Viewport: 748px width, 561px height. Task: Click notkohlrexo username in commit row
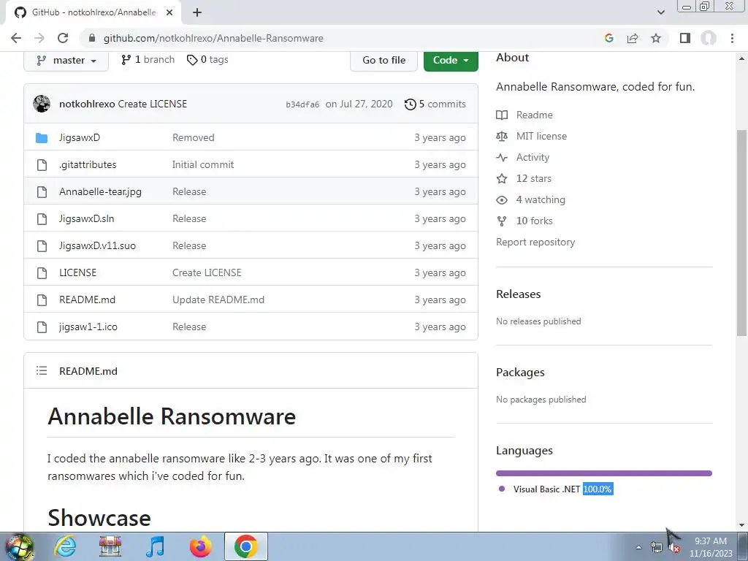point(87,104)
